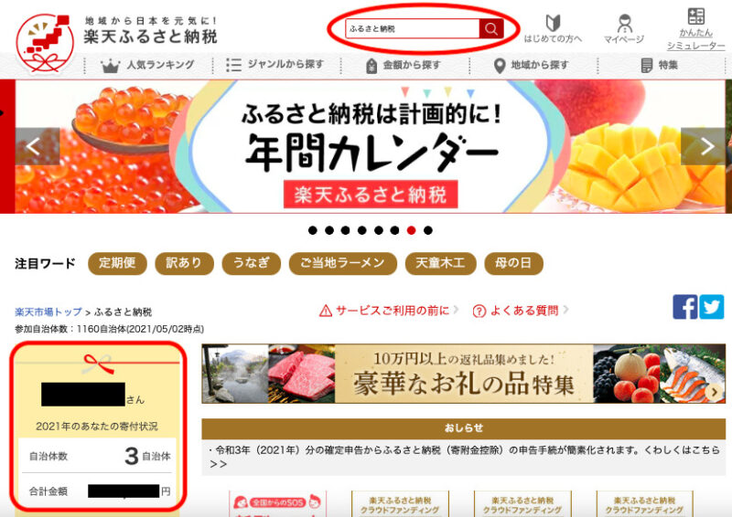This screenshot has width=732, height=517.
Task: Open 人気ランキング crown menu item
Action: (x=147, y=65)
